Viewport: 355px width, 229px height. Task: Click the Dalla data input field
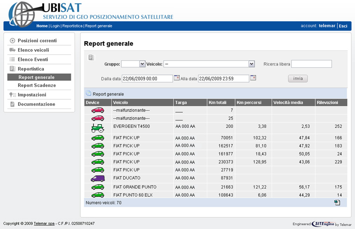pos(147,78)
